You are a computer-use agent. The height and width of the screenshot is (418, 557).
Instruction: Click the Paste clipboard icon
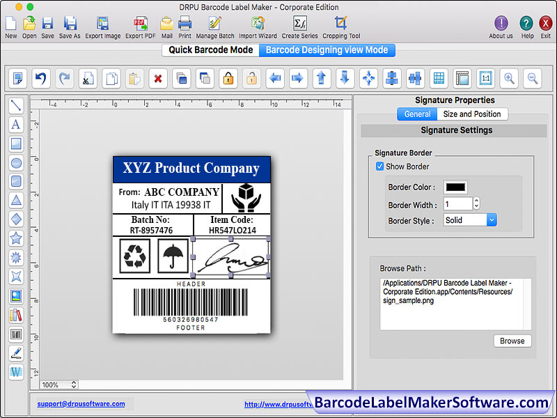(x=134, y=78)
